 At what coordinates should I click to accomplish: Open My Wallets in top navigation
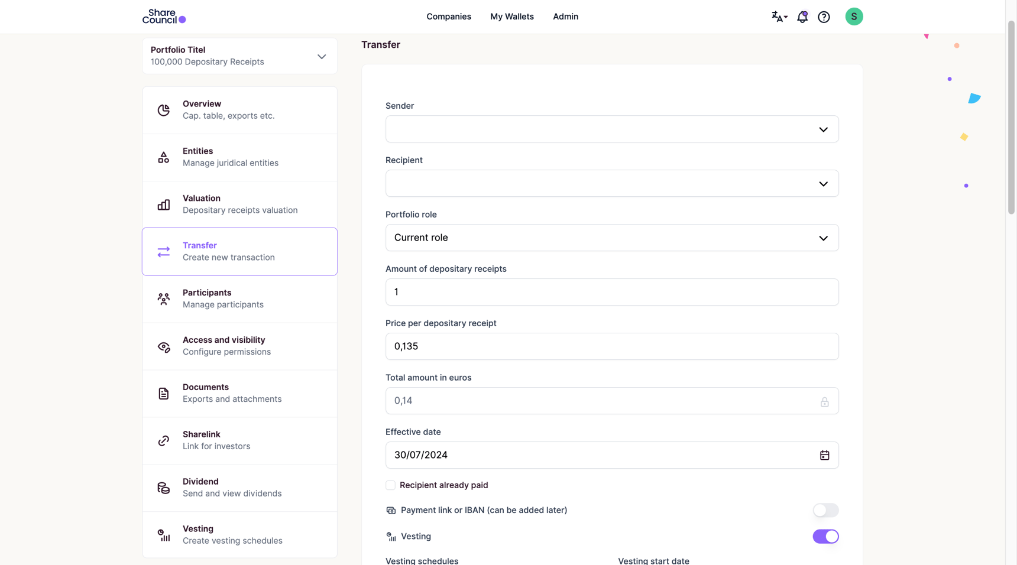click(x=512, y=17)
